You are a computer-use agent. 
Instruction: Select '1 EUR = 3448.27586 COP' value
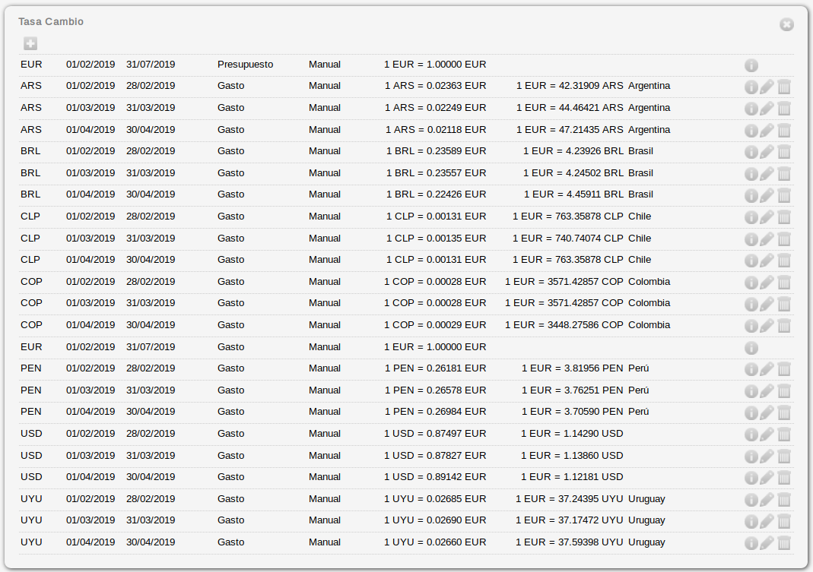pos(564,325)
